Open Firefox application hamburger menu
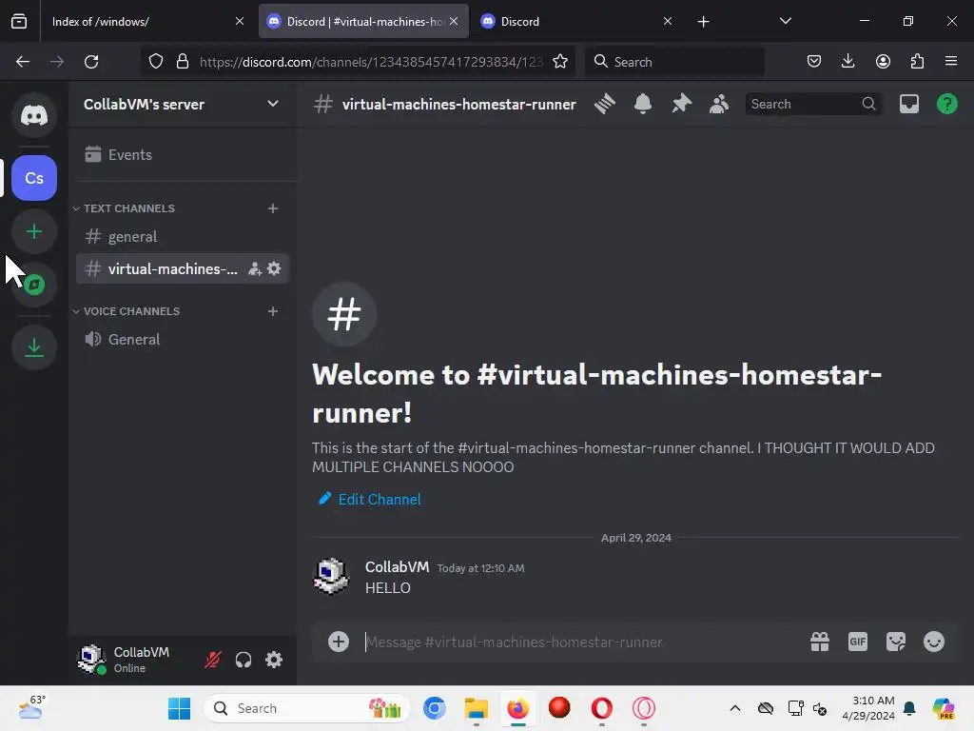 coord(951,61)
